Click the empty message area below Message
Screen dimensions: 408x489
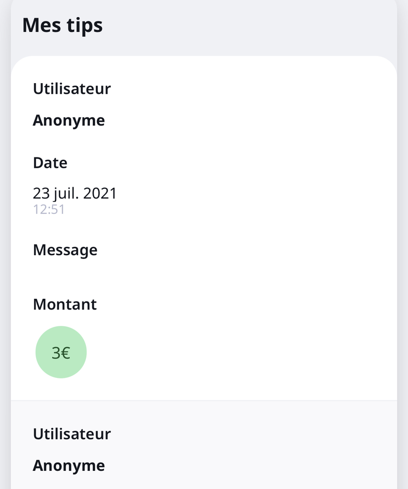point(147,274)
